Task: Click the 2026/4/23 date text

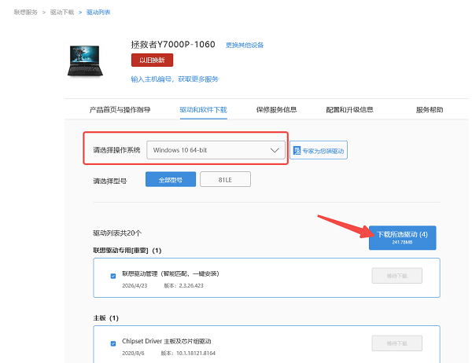Action: pos(135,286)
